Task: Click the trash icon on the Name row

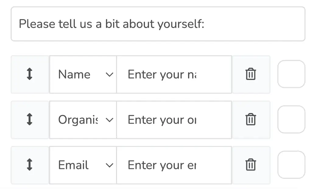Action: (250, 74)
